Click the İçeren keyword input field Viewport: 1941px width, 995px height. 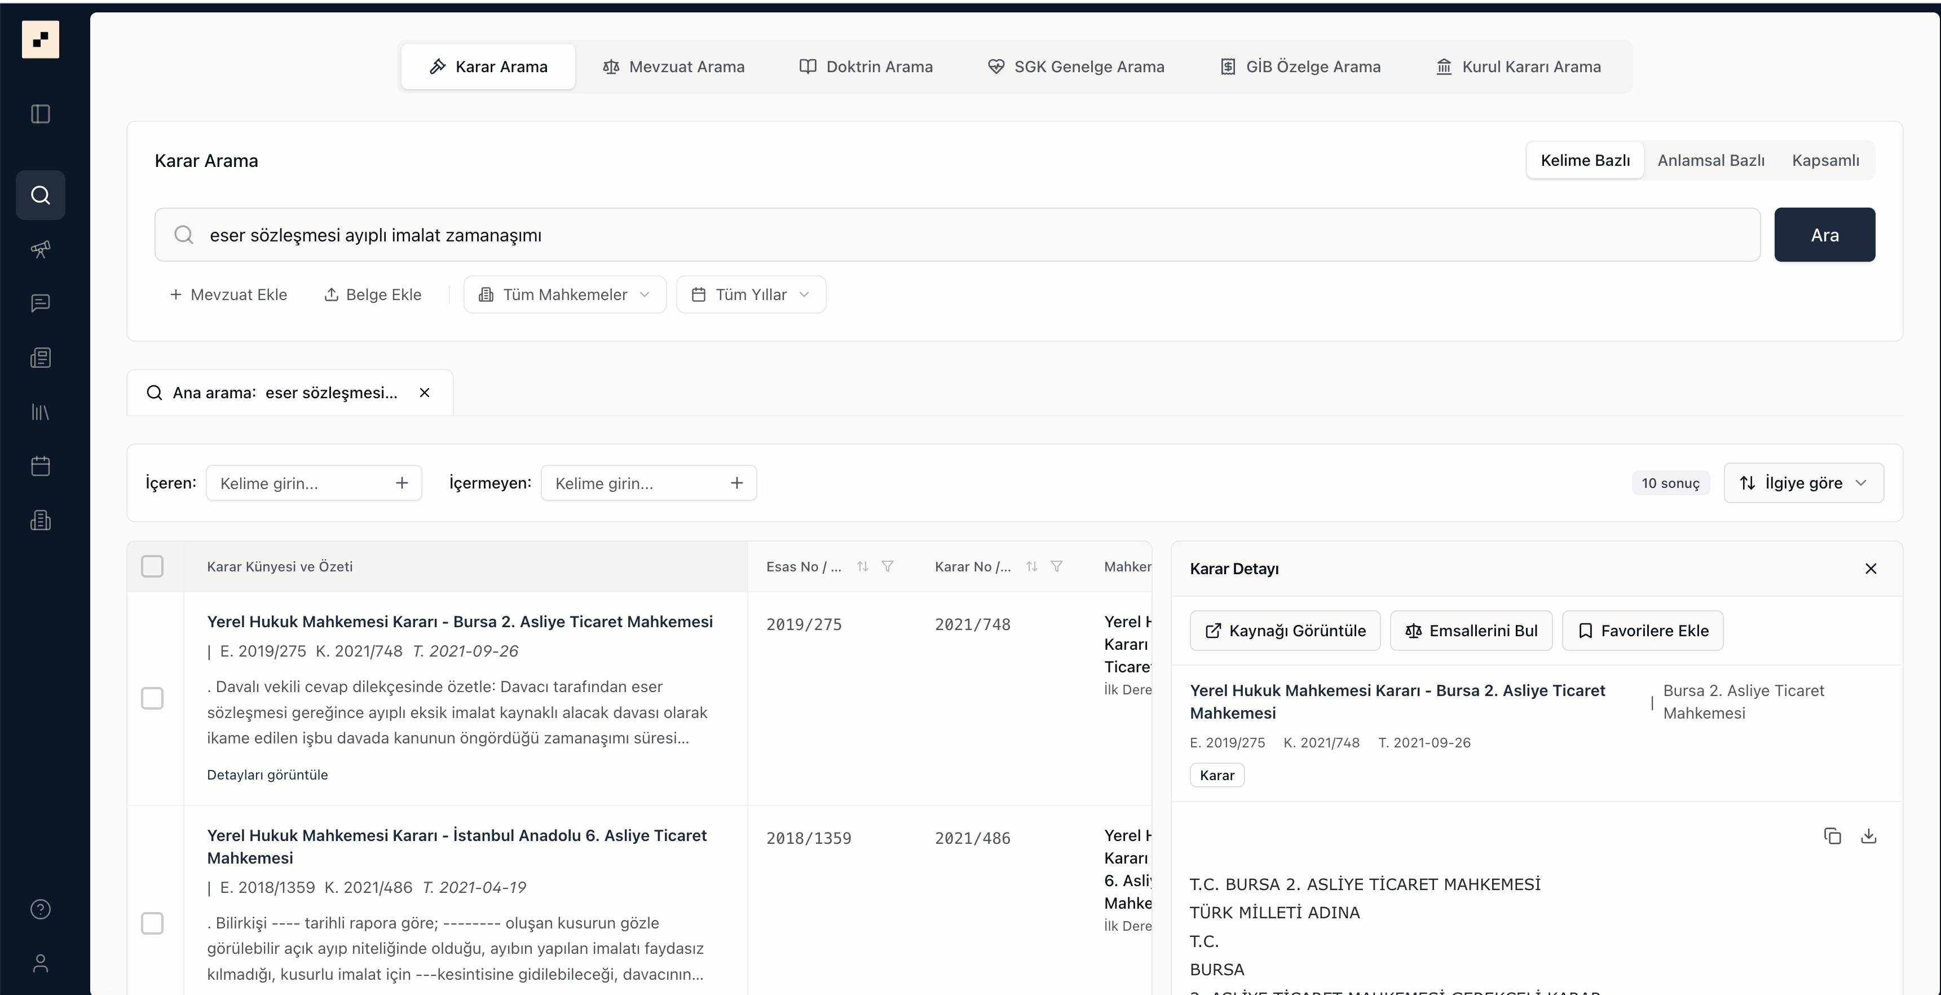(301, 483)
